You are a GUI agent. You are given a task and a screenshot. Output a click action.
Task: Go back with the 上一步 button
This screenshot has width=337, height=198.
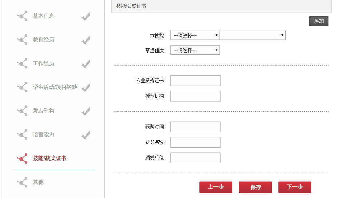[216, 187]
